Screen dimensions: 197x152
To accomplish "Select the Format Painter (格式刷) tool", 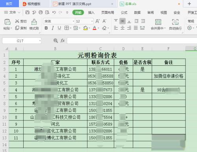I will click(34, 24).
